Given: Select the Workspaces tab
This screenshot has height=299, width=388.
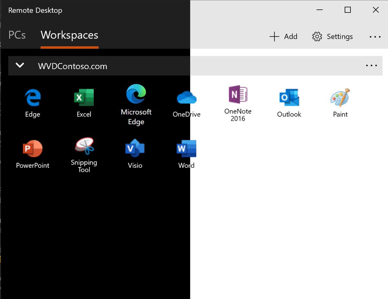Looking at the screenshot, I should coord(70,35).
